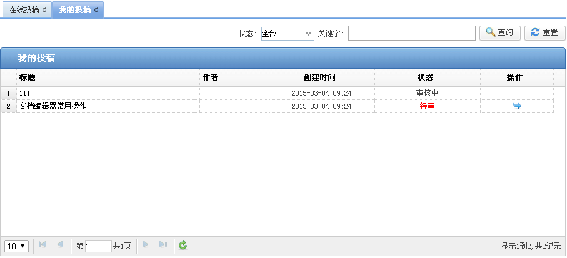The image size is (567, 258).
Task: Jump to the last page
Action: point(163,245)
